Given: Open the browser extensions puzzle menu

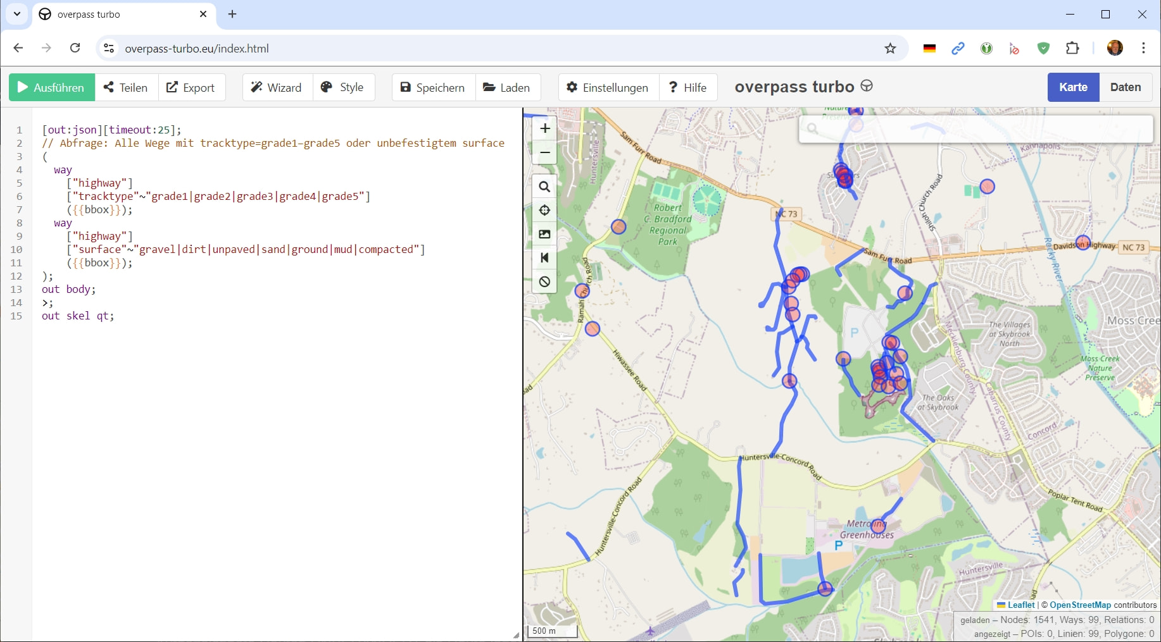Looking at the screenshot, I should click(x=1072, y=48).
